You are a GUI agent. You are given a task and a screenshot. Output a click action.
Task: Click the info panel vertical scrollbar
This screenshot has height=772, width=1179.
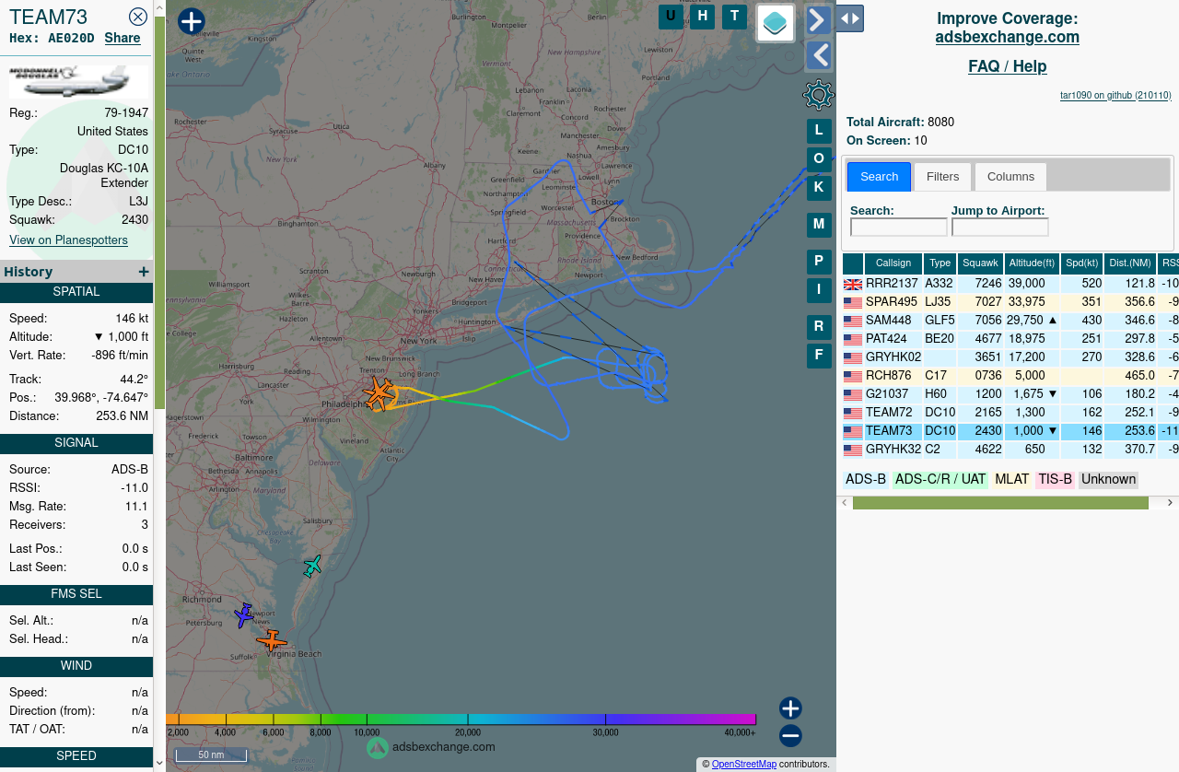[x=159, y=212]
